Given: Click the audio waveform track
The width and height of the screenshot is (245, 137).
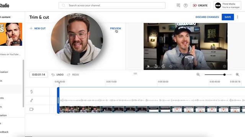Looking at the screenshot, I should [x=152, y=100].
